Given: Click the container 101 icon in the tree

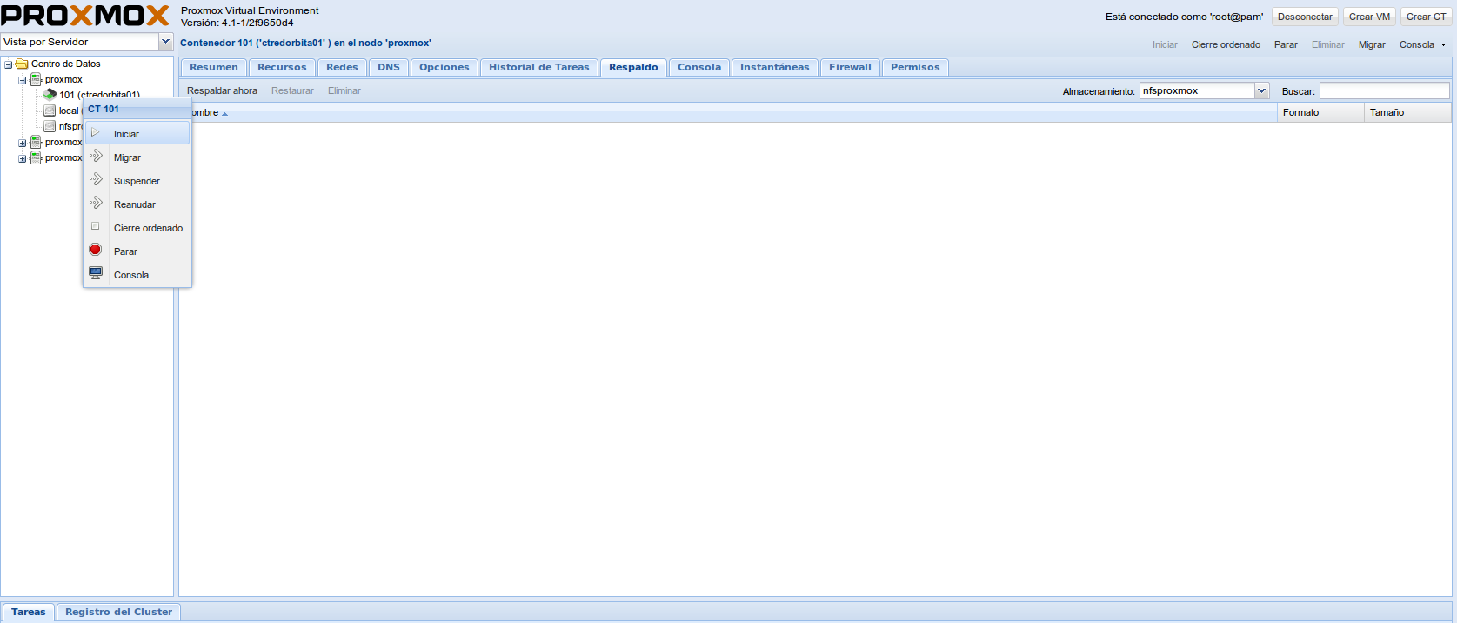Looking at the screenshot, I should pos(50,95).
